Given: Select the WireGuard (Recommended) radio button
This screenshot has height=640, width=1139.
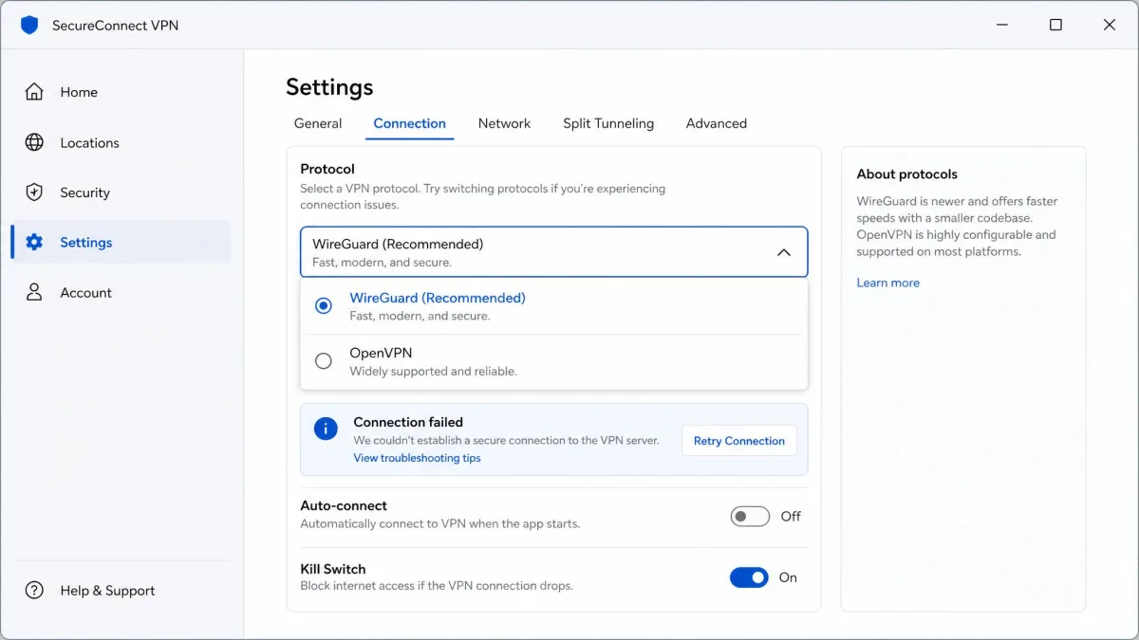Looking at the screenshot, I should pos(324,305).
